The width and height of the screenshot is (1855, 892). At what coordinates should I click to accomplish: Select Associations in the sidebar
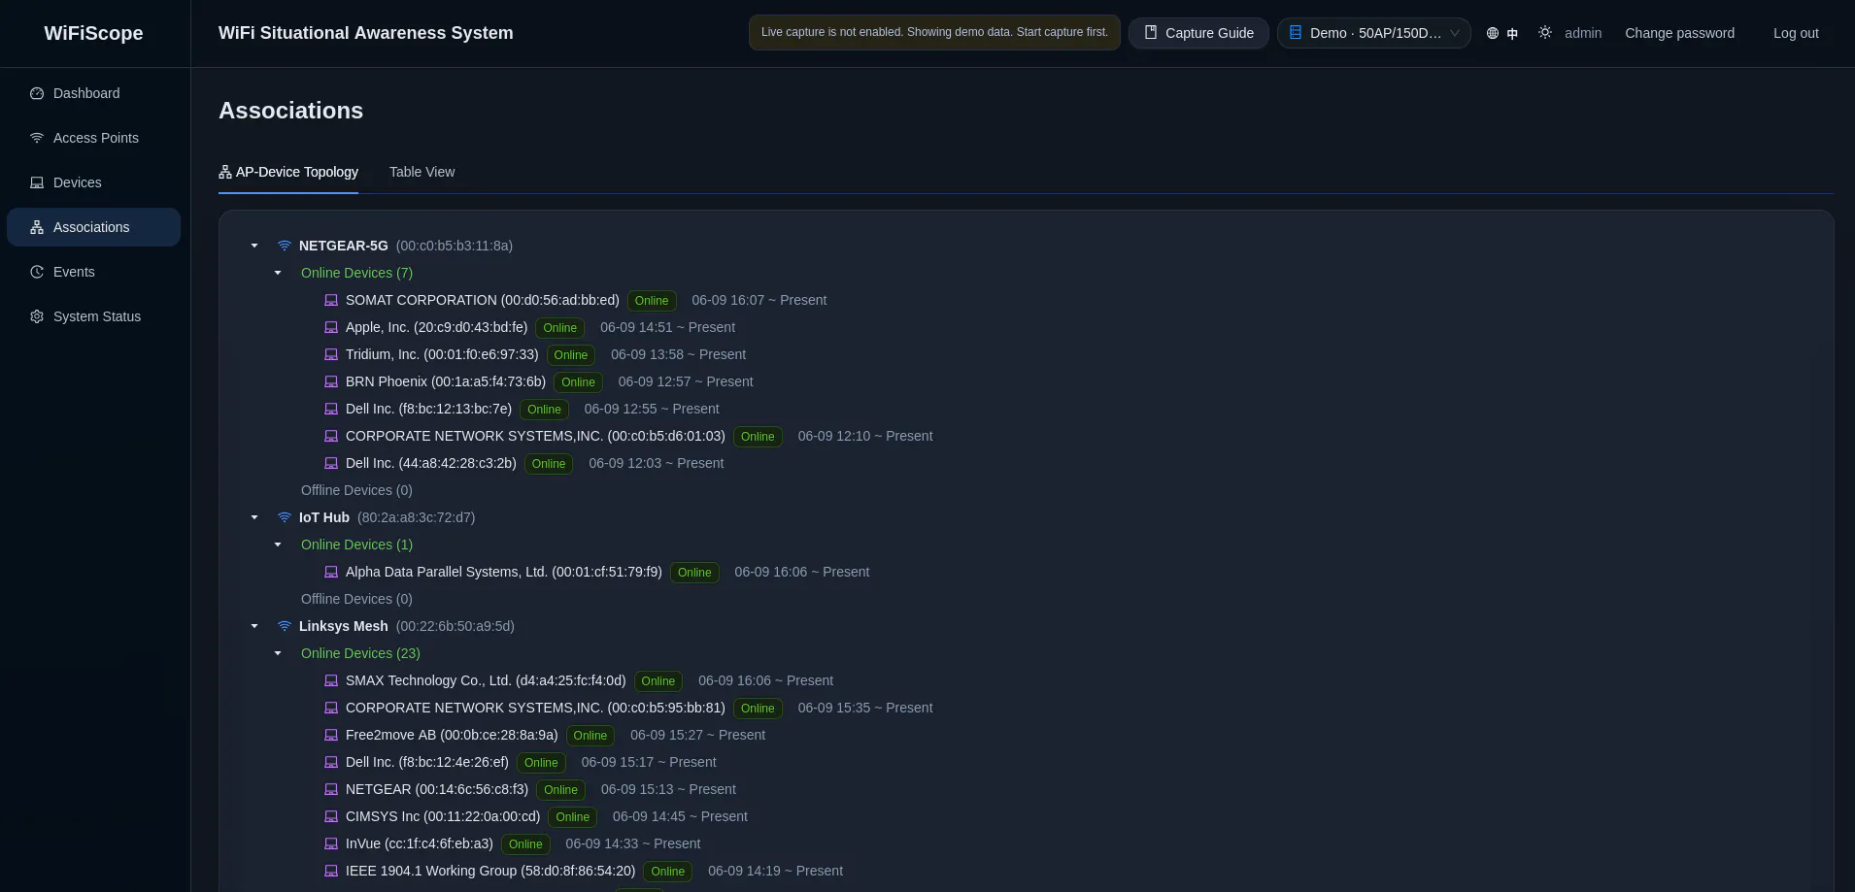tap(93, 227)
